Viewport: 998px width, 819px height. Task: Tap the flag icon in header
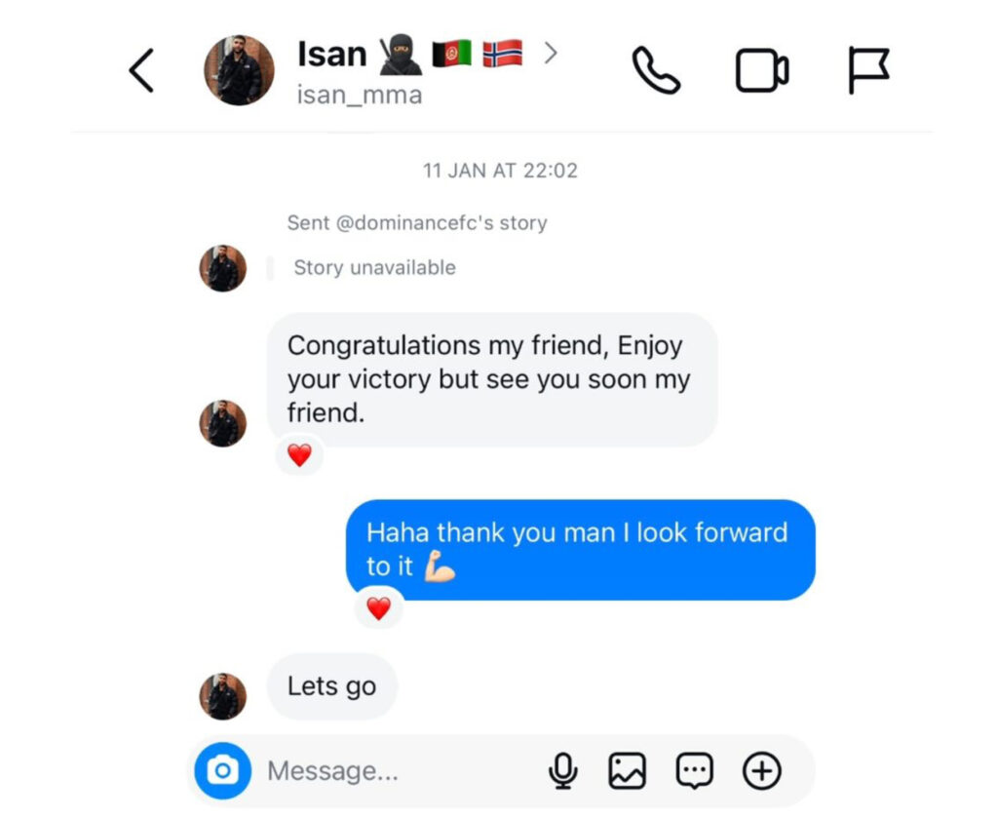[x=868, y=70]
